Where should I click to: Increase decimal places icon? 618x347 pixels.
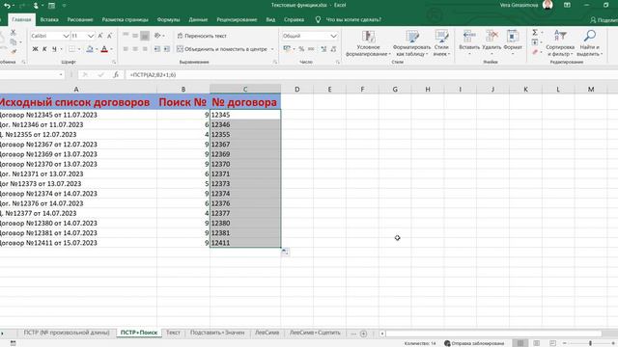pos(323,49)
